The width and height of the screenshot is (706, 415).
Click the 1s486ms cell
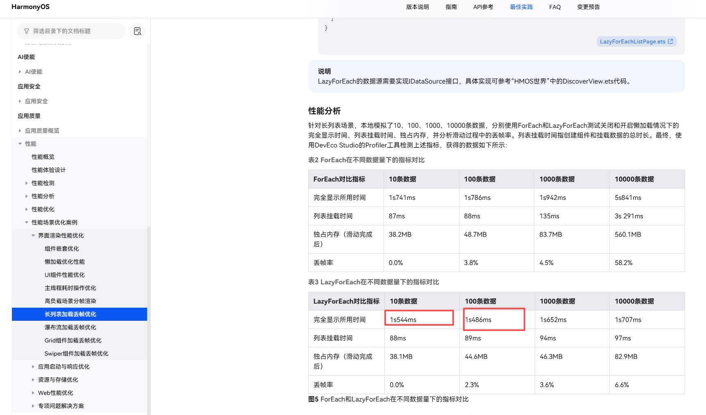coord(497,320)
